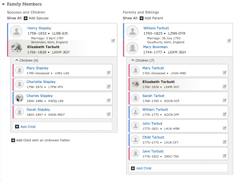Collapse Children (7) list

point(133,60)
